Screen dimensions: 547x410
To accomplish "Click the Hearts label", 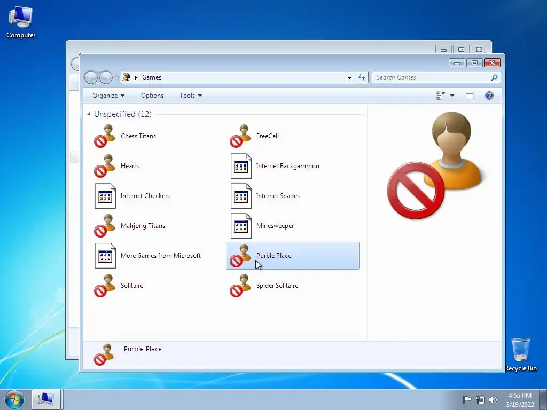I will 129,166.
